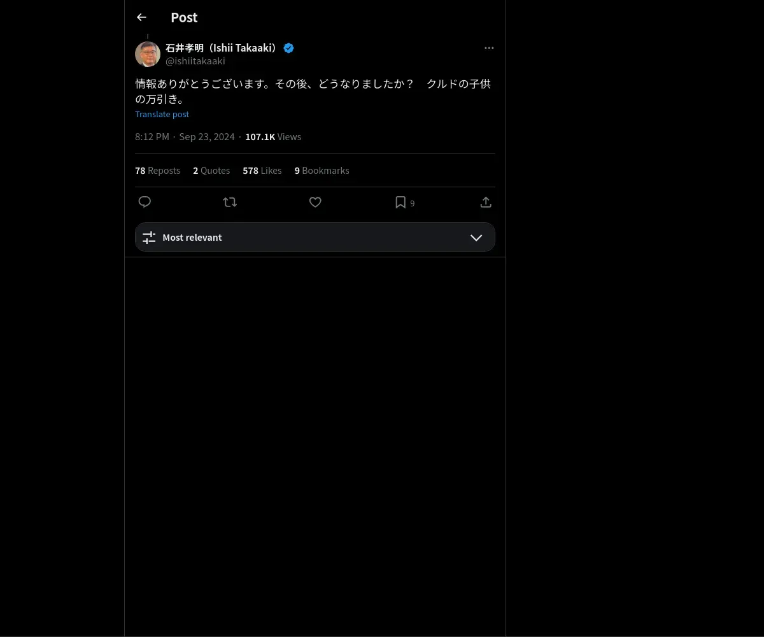Click the reply speech bubble icon
Viewport: 764px width, 637px height.
pyautogui.click(x=145, y=202)
